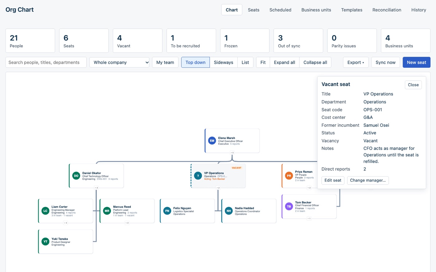The height and width of the screenshot is (272, 436).
Task: Click Priya Raman's orange PR avatar
Action: (x=289, y=176)
